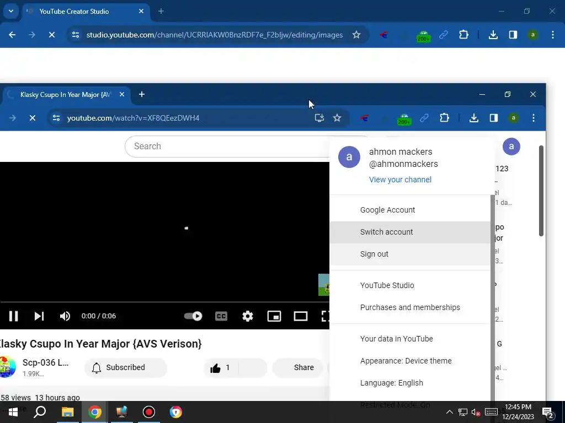Open the red record app on taskbar
Image resolution: width=565 pixels, height=423 pixels.
tap(149, 412)
